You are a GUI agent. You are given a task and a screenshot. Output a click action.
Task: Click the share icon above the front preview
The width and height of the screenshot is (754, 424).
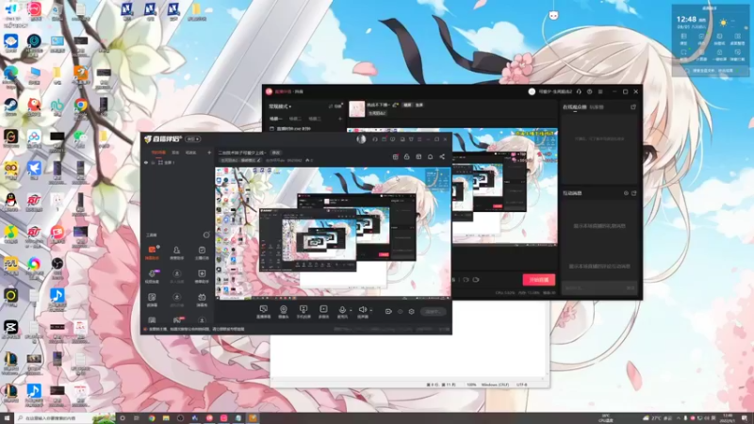click(x=442, y=156)
